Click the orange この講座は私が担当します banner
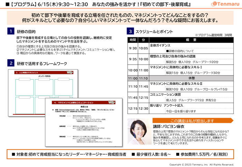Screen dimensions: 242x167 point(193,121)
